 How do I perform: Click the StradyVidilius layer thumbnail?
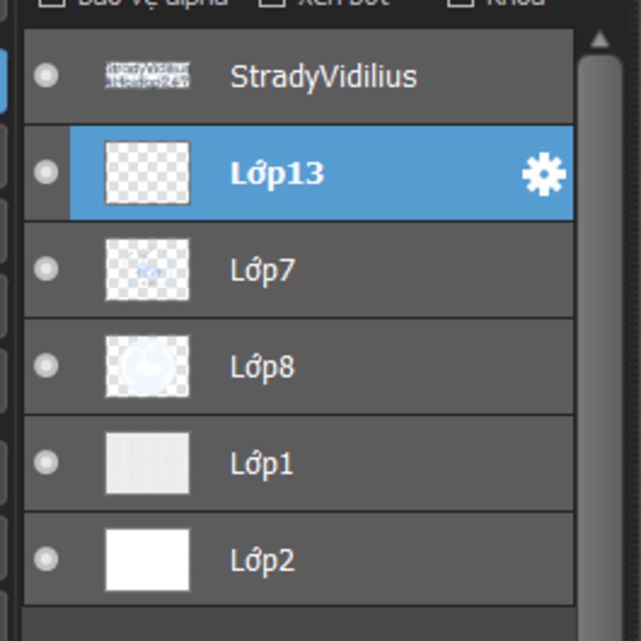(x=148, y=75)
